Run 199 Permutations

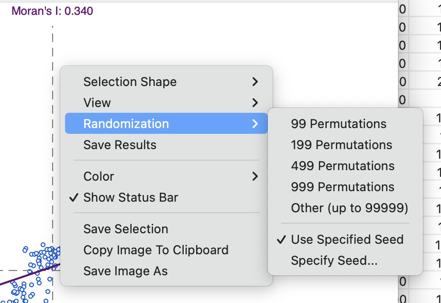coord(345,145)
